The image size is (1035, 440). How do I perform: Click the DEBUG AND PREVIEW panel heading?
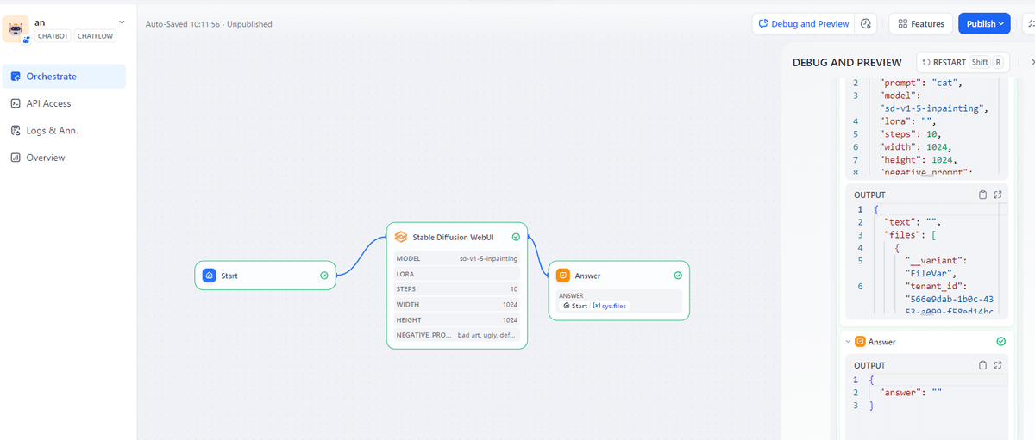[847, 62]
